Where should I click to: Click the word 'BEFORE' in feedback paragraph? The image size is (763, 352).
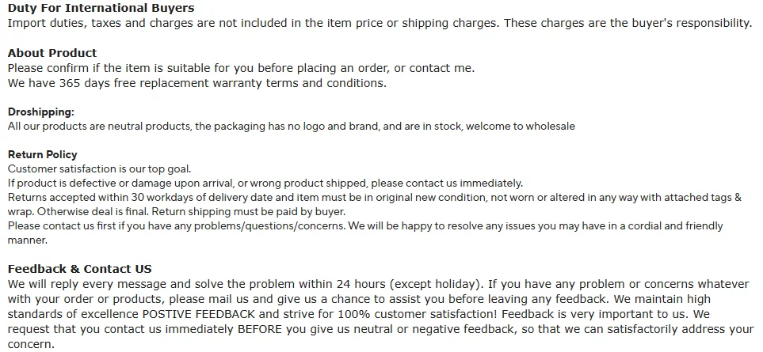pos(260,329)
